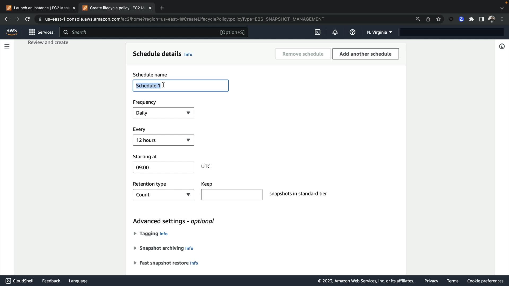Bookmark this page with the star icon
This screenshot has width=509, height=286.
(438, 19)
